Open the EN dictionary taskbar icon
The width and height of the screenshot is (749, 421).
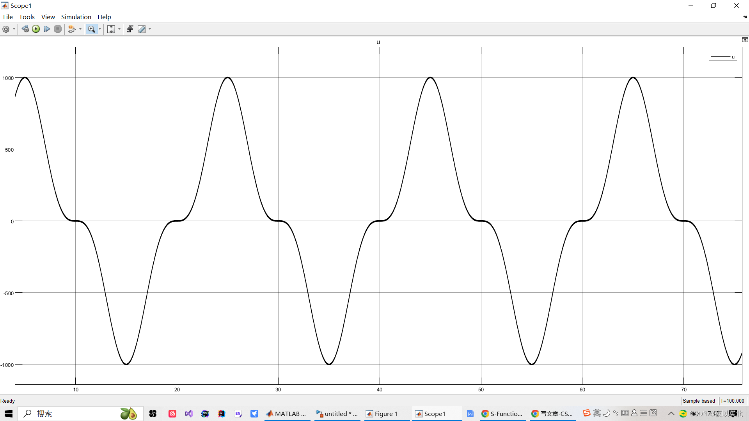click(x=238, y=414)
